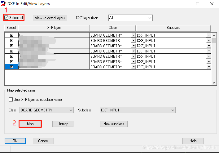Click the BOARD GEOMETRY cell in layer 0 row
Screen dimensions: 219x153
tap(110, 35)
